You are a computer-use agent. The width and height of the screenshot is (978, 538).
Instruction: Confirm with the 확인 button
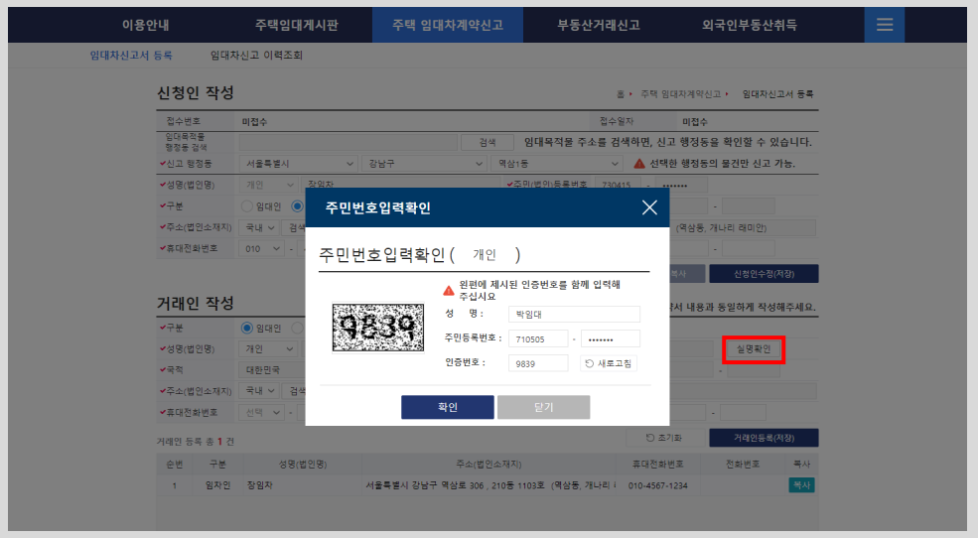point(447,407)
